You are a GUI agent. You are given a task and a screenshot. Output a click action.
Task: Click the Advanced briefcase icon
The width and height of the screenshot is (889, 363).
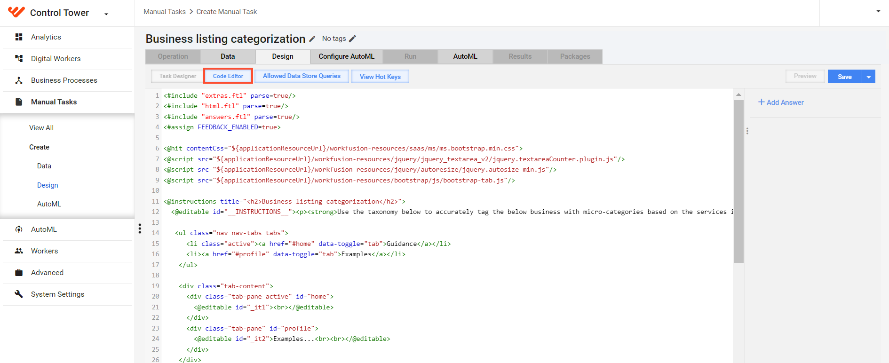pos(19,272)
